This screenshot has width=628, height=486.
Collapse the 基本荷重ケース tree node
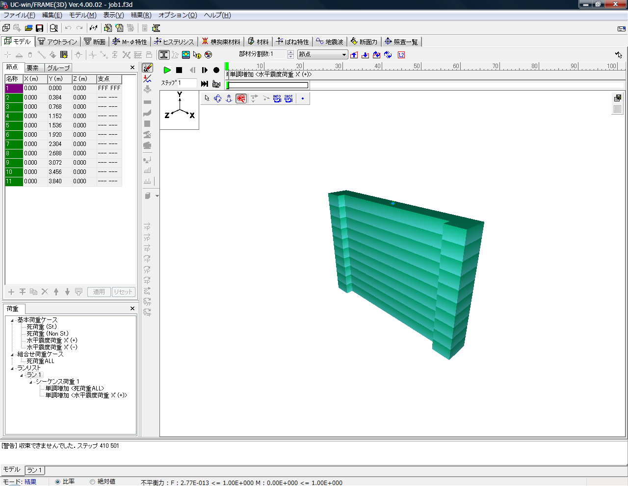(x=12, y=320)
